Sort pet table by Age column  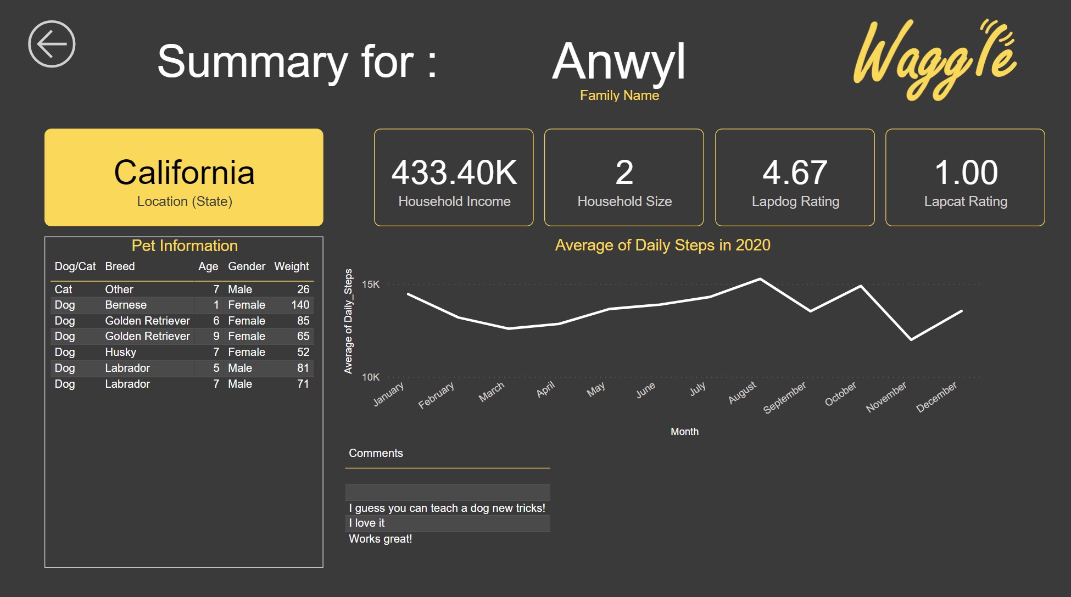pos(208,266)
